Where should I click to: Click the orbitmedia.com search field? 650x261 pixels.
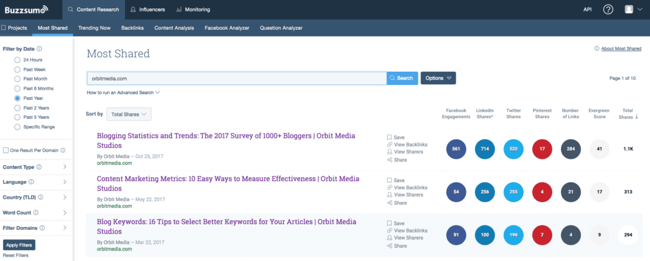point(237,78)
